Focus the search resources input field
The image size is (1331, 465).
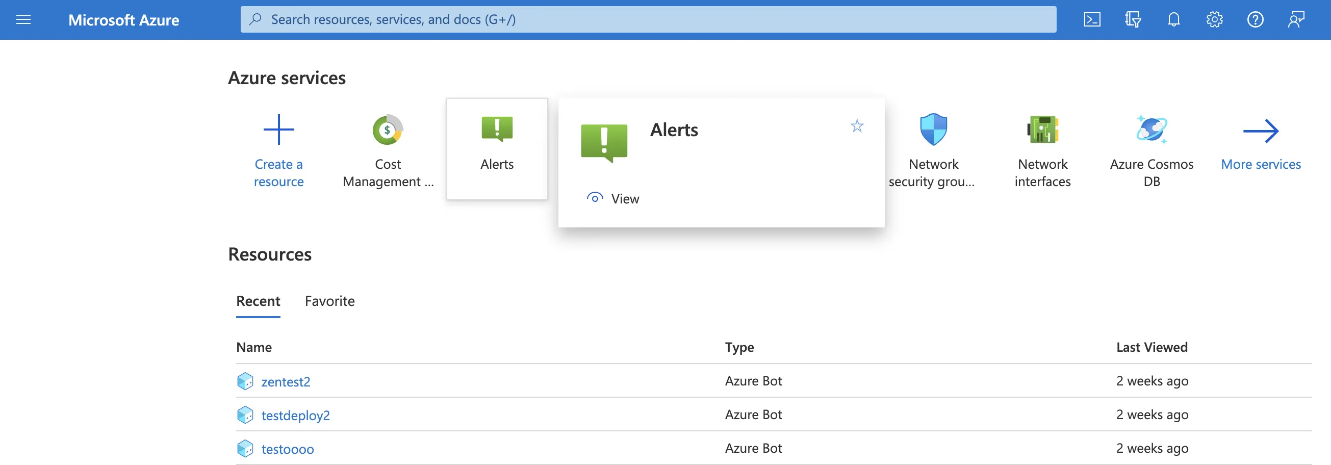[x=648, y=19]
